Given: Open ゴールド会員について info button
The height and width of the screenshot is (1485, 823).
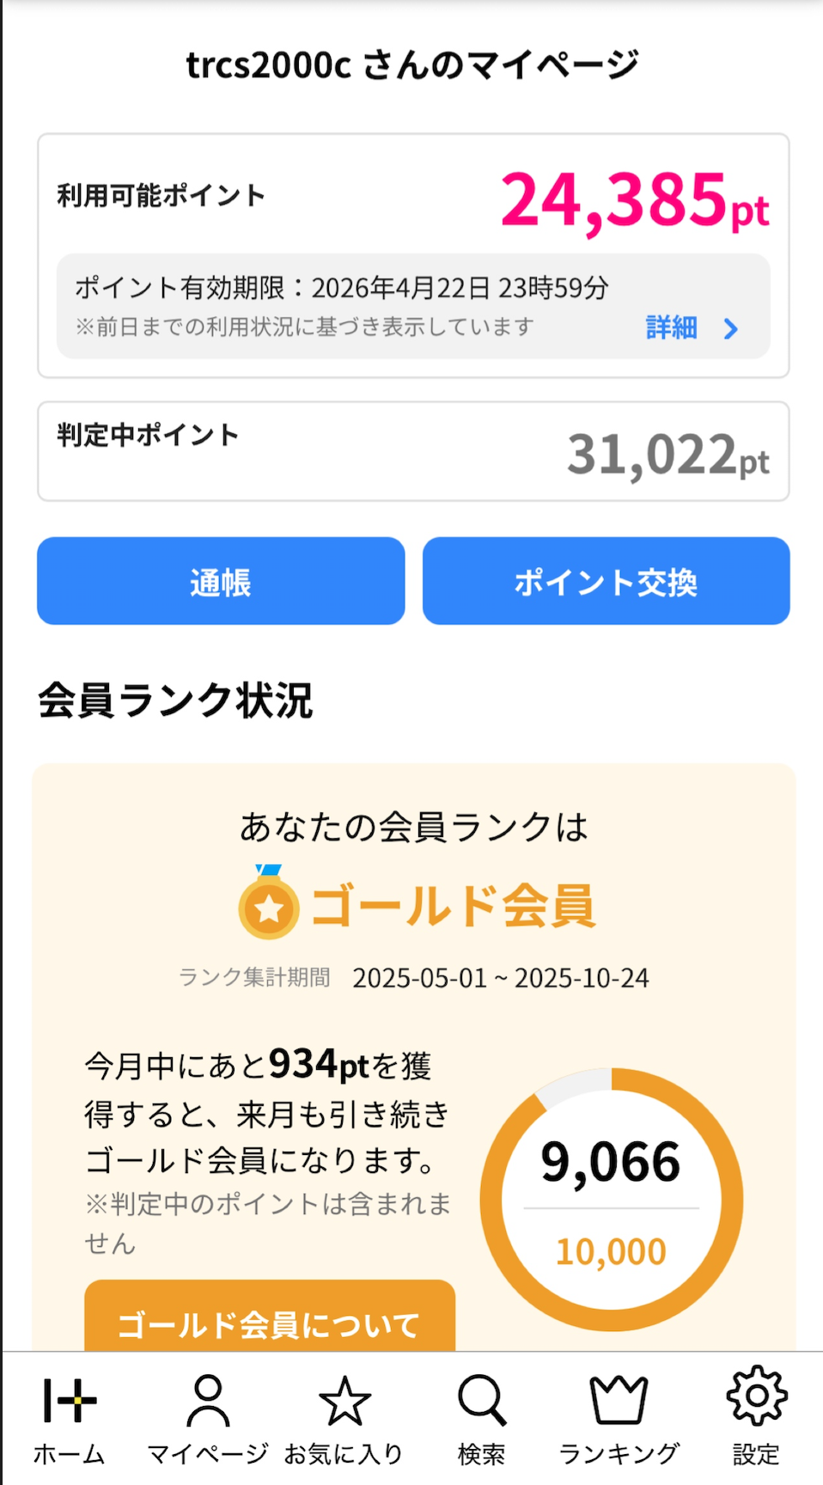Looking at the screenshot, I should [x=269, y=1319].
